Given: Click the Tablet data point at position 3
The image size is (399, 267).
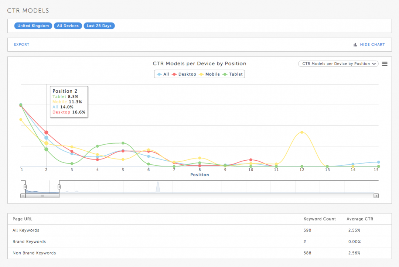Looking at the screenshot, I should tap(72, 164).
